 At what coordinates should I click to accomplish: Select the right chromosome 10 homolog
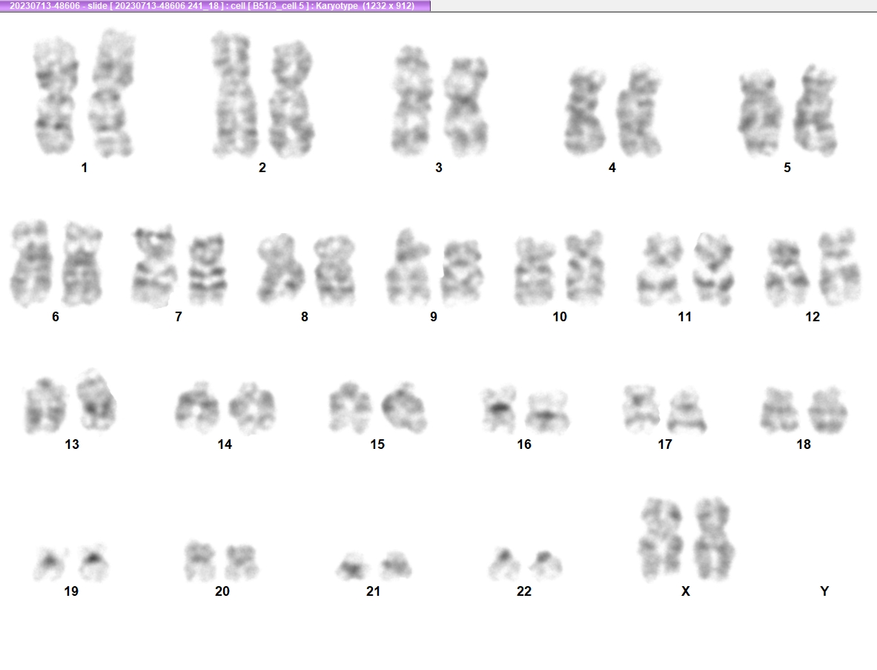point(584,268)
